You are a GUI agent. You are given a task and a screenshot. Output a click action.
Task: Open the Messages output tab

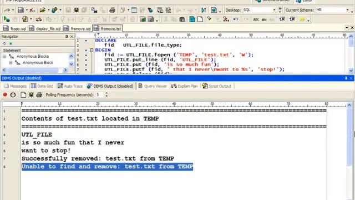(x=16, y=86)
